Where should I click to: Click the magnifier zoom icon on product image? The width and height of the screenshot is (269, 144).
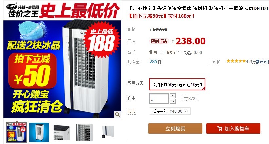point(117,114)
